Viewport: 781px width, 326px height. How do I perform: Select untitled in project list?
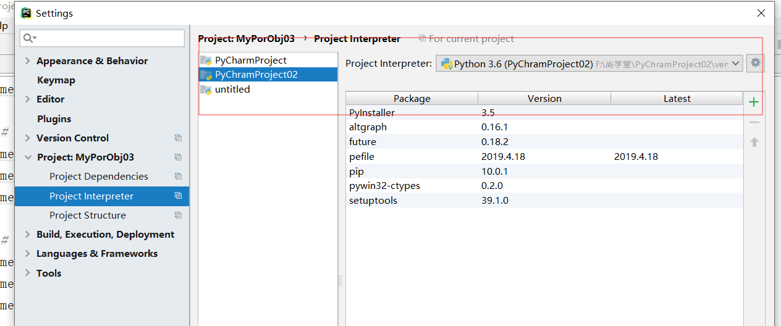coord(268,90)
